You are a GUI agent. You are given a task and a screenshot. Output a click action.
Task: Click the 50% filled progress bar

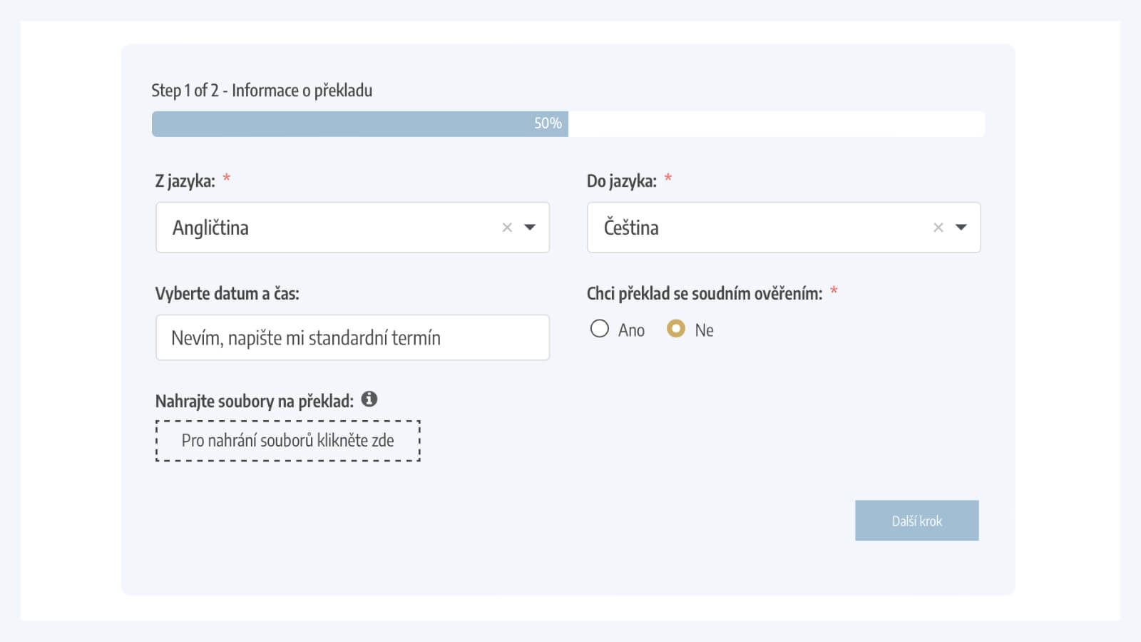coord(360,124)
